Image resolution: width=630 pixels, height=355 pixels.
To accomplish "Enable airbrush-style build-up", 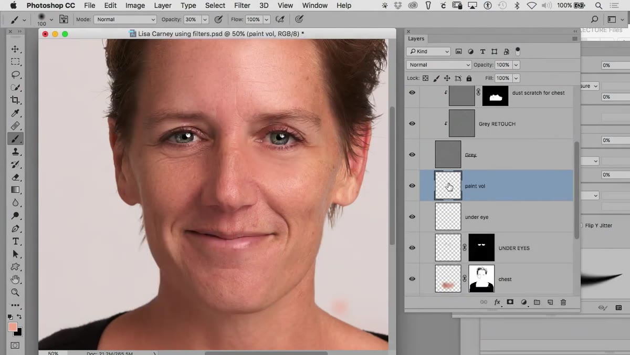I will coord(280,19).
